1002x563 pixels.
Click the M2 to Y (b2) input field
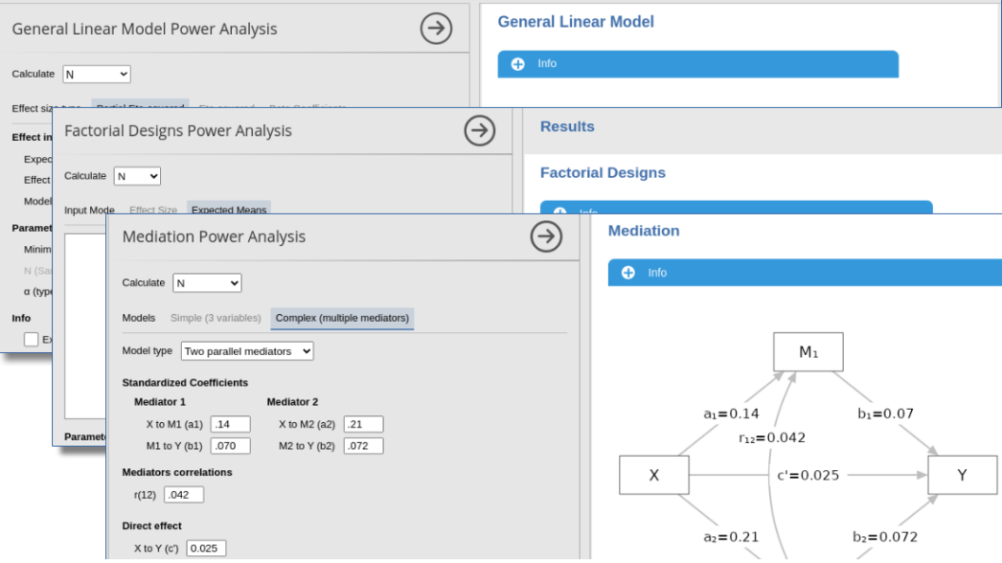point(363,446)
